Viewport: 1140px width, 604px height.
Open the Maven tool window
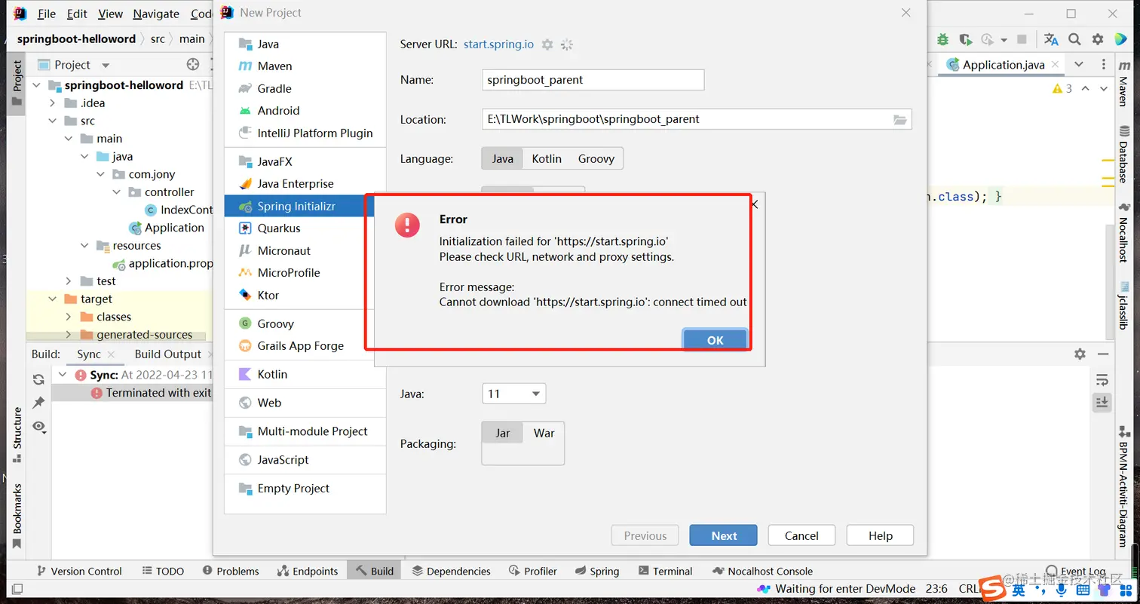tap(1124, 84)
